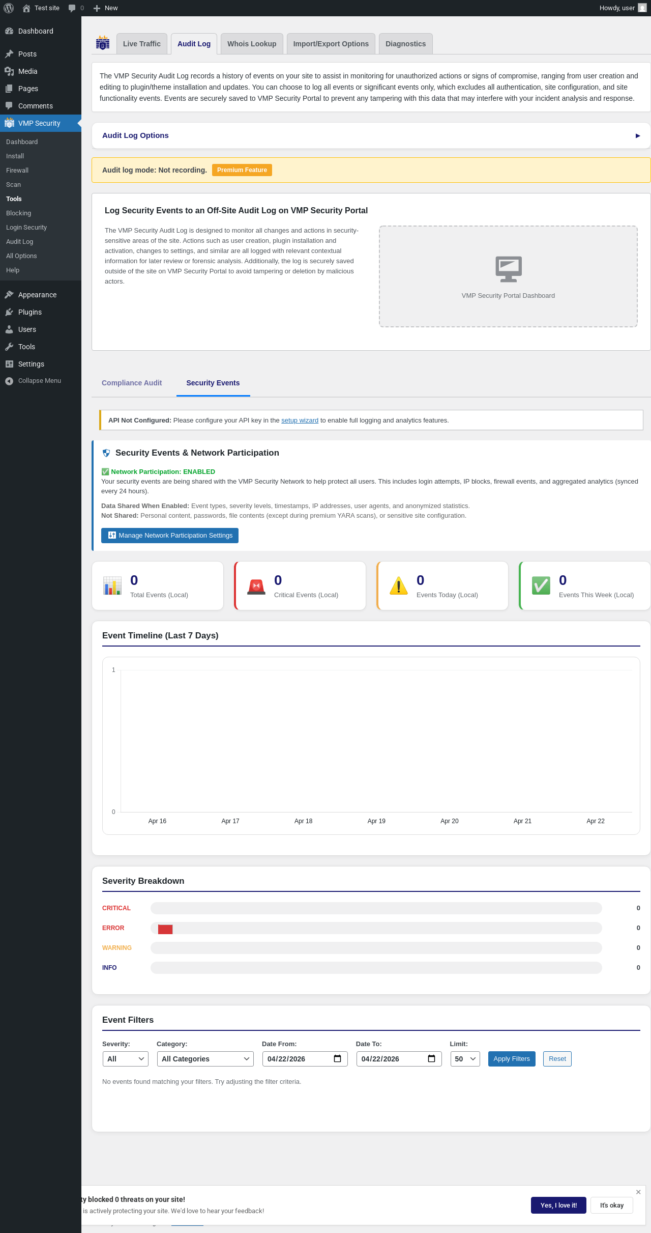Click the bar chart icon on Total Events card
This screenshot has width=651, height=1233.
(x=112, y=585)
